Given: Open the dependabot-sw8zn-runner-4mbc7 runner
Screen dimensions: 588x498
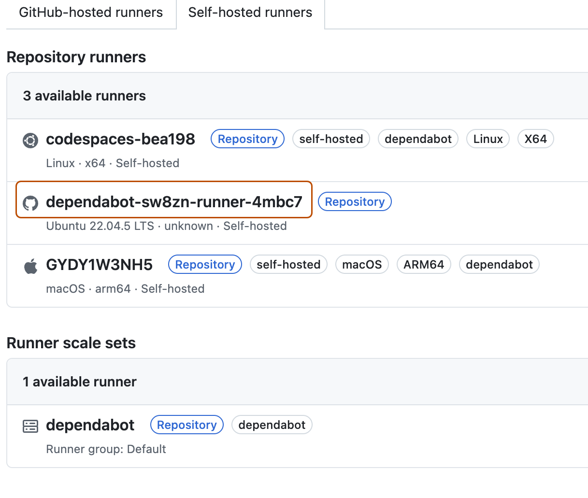Looking at the screenshot, I should coord(174,201).
